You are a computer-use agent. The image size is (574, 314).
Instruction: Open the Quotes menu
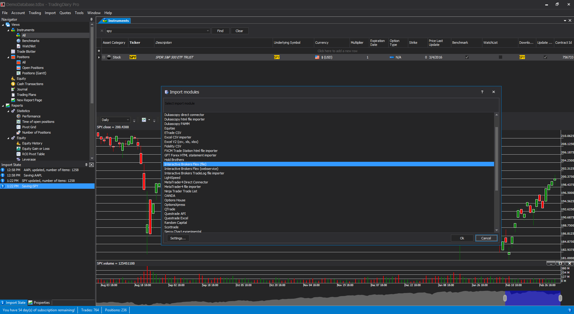tap(65, 13)
